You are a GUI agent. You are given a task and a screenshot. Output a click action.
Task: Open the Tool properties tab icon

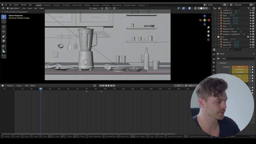pyautogui.click(x=214, y=54)
